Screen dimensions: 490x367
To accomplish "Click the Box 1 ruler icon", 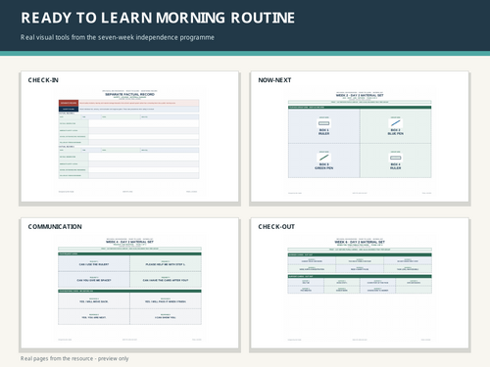I will coord(323,123).
